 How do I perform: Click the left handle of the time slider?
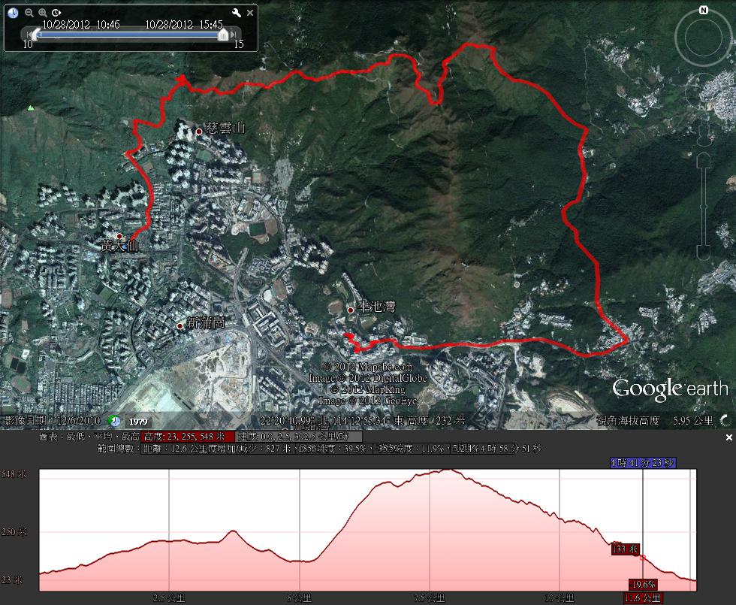point(36,35)
